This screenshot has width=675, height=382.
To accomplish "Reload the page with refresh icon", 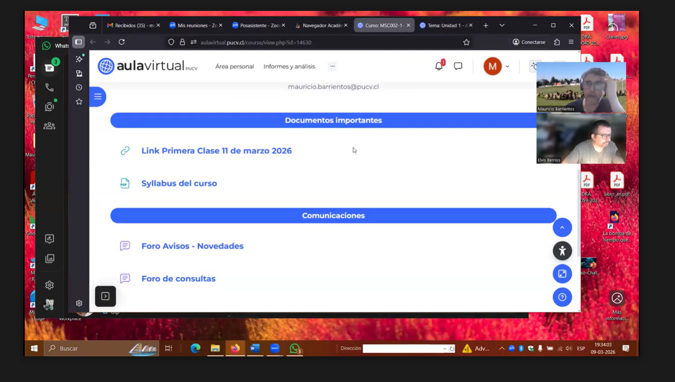I will click(122, 42).
